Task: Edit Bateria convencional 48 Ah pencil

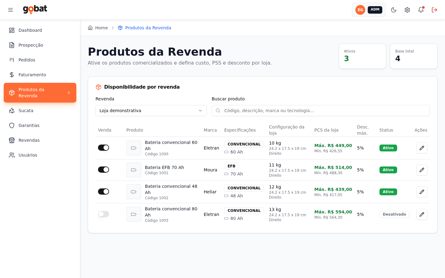Action: [422, 192]
